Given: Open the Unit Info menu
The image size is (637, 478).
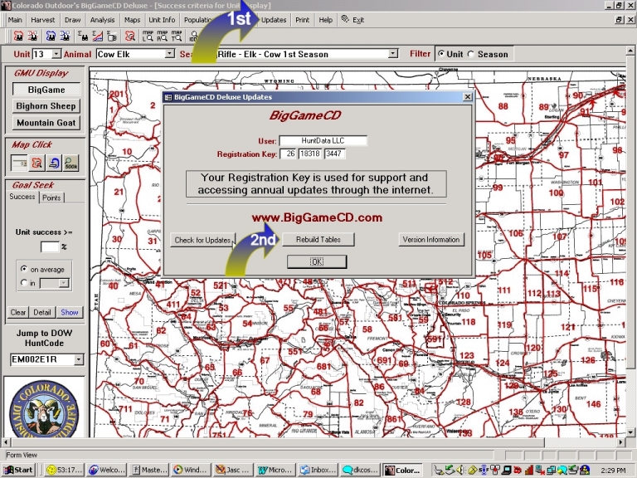Looking at the screenshot, I should pos(162,20).
